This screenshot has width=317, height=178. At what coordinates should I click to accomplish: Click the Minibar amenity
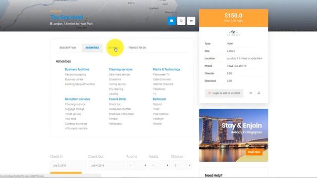click(113, 119)
